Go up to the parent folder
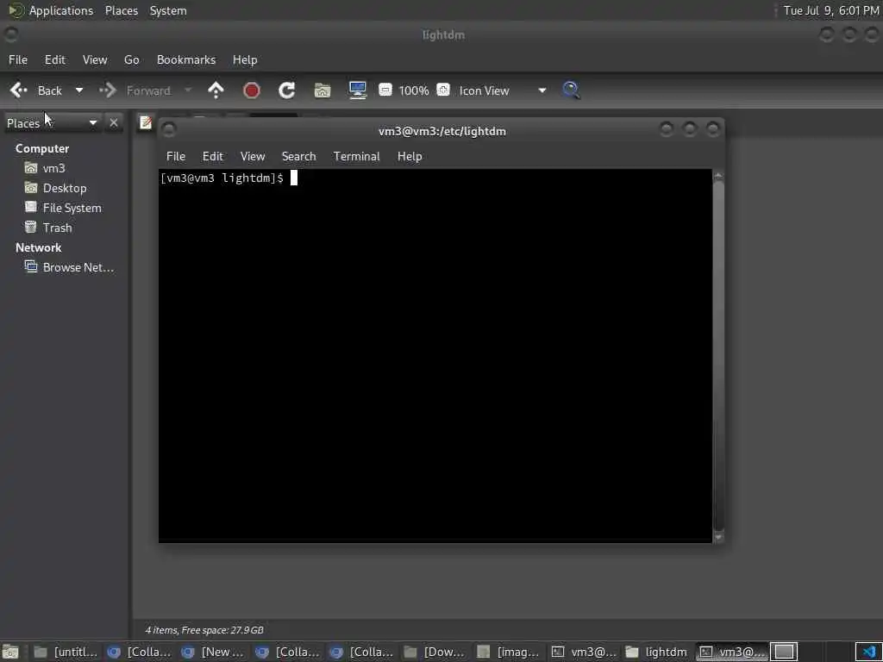This screenshot has width=883, height=662. pos(216,90)
